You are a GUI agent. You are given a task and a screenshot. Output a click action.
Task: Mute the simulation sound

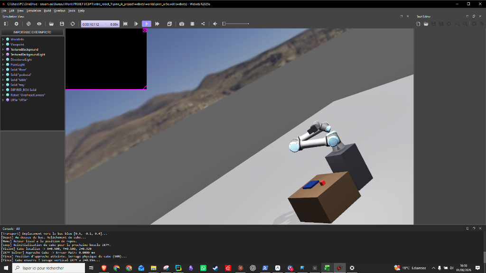click(215, 24)
